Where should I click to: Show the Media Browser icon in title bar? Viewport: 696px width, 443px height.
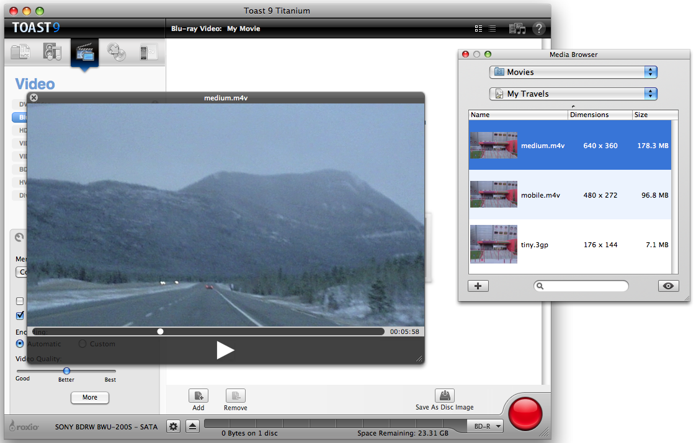coord(517,29)
